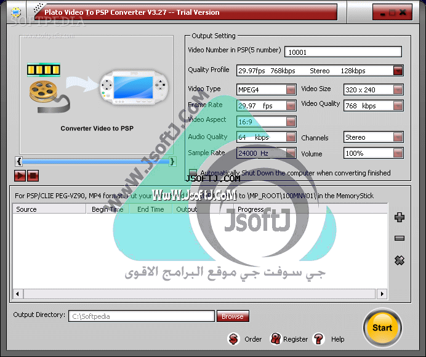
Task: Play the preview video
Action: pyautogui.click(x=20, y=175)
